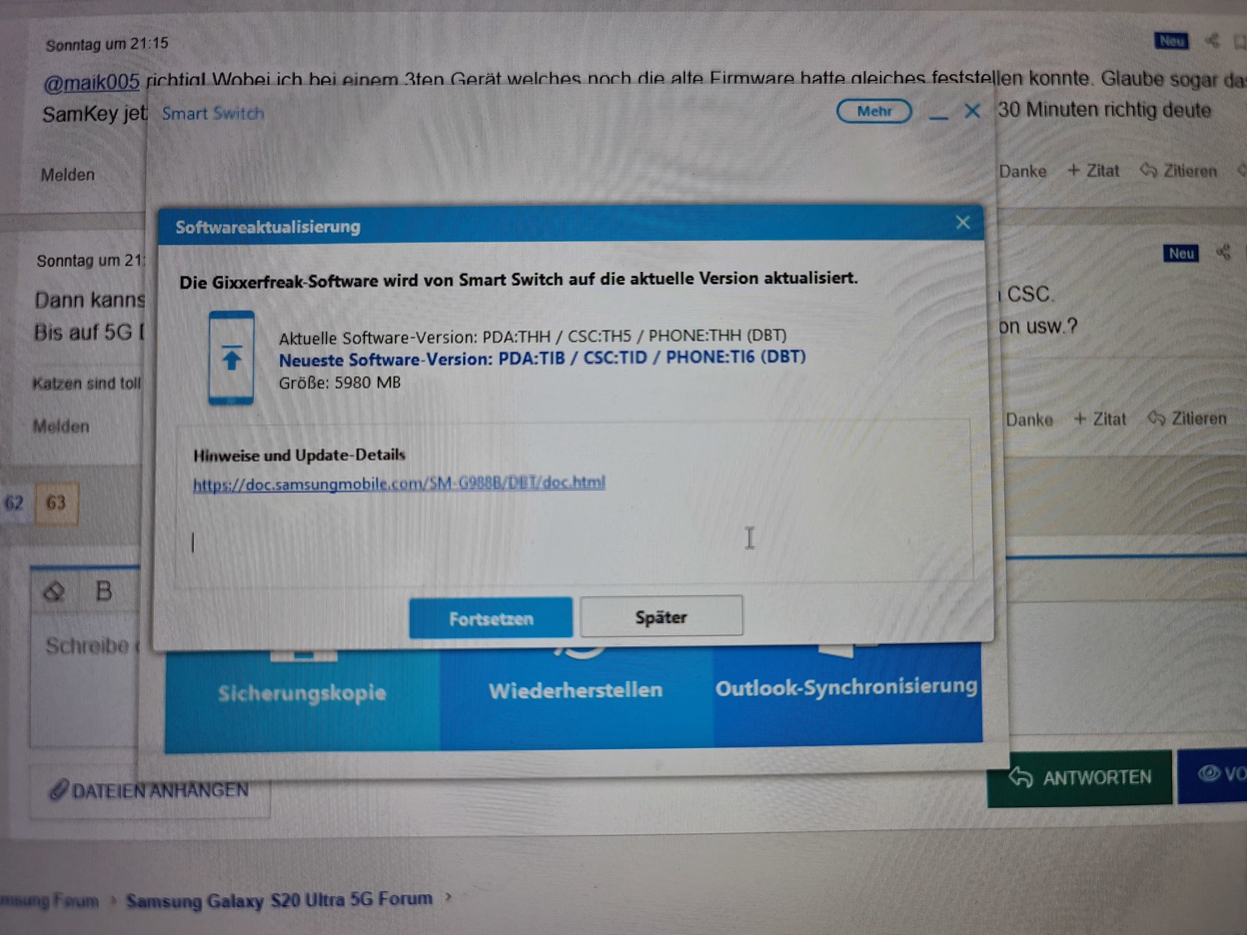Click Zitieren on the second post
The width and height of the screenshot is (1247, 935).
click(1187, 418)
